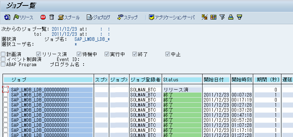Delete job using trash can icon
This screenshot has height=137, width=293.
coord(52,17)
